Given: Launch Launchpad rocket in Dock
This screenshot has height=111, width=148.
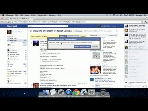Looking at the screenshot, I should click(x=61, y=92).
